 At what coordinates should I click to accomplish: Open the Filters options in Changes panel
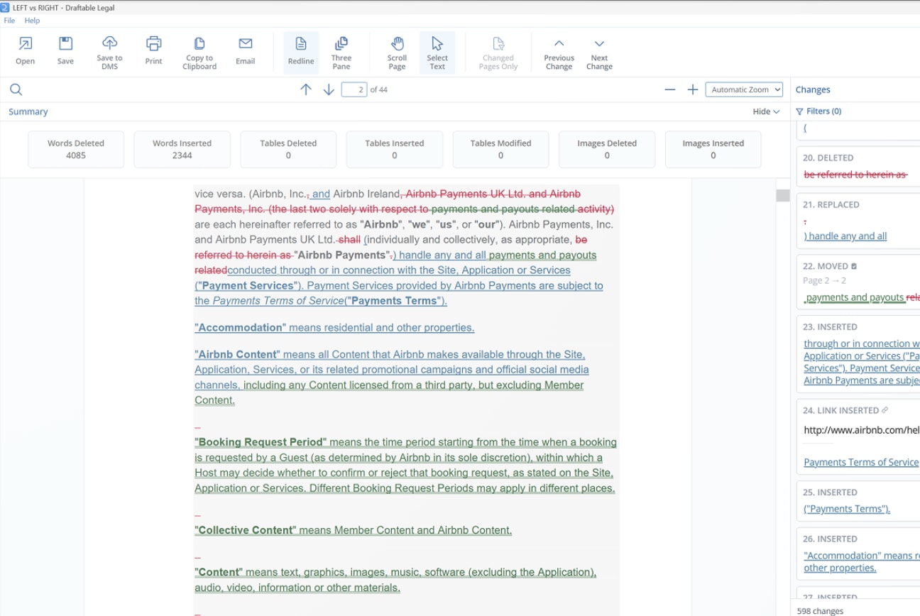coord(819,111)
